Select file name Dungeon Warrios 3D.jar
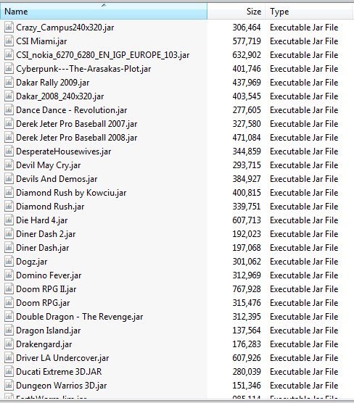This screenshot has width=354, height=403. (x=61, y=386)
